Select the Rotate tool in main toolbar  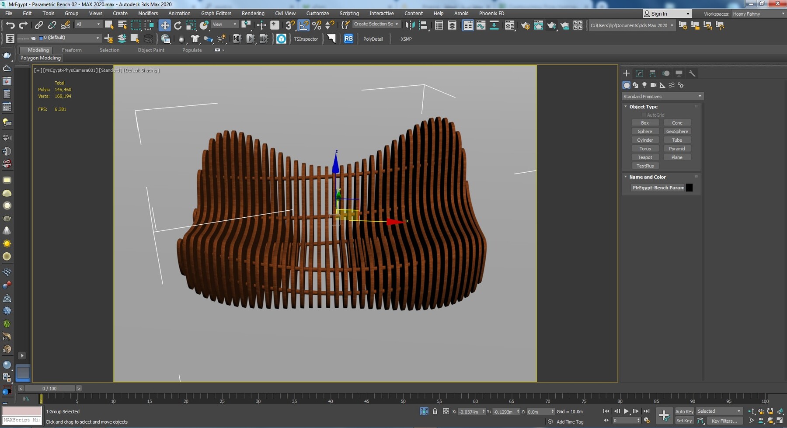point(178,25)
